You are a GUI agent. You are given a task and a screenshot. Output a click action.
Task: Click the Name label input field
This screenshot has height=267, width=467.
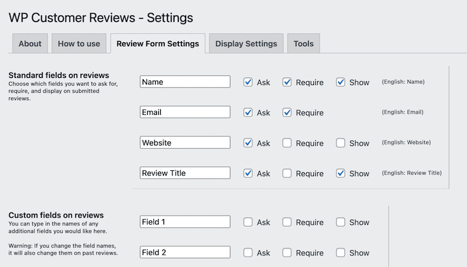tap(185, 82)
